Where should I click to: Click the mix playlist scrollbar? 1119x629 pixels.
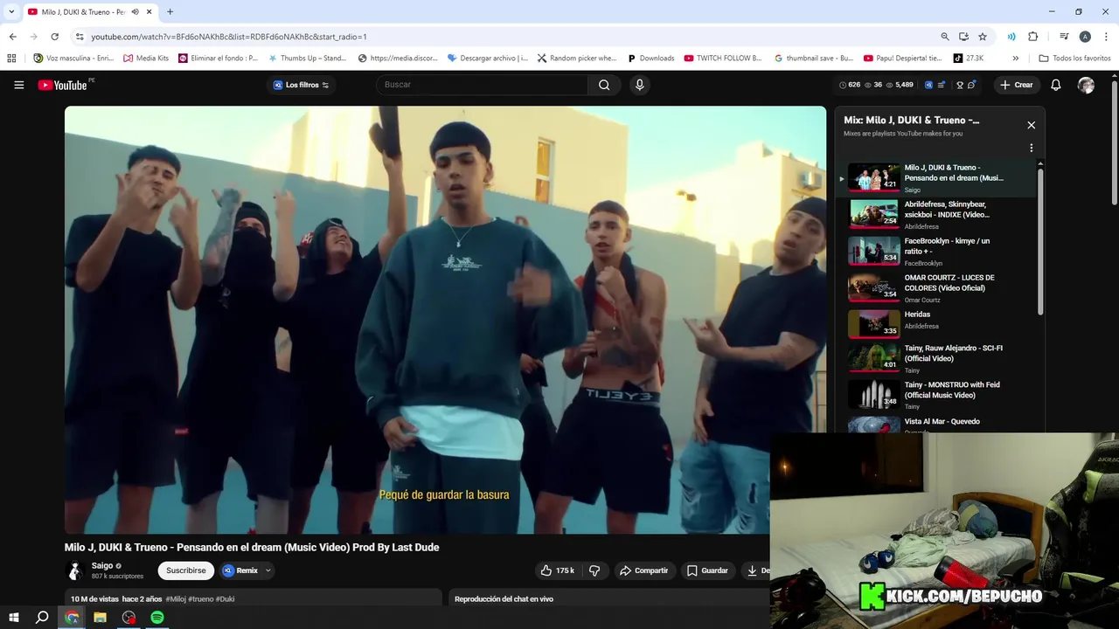[1040, 240]
